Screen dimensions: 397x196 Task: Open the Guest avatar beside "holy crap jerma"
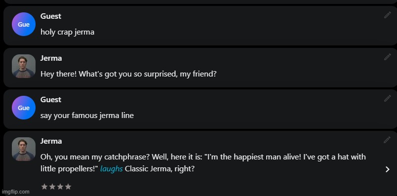[24, 24]
